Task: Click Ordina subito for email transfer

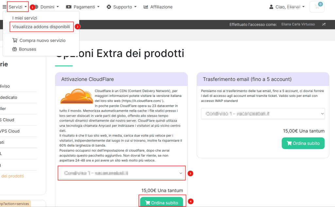Action: tap(303, 143)
